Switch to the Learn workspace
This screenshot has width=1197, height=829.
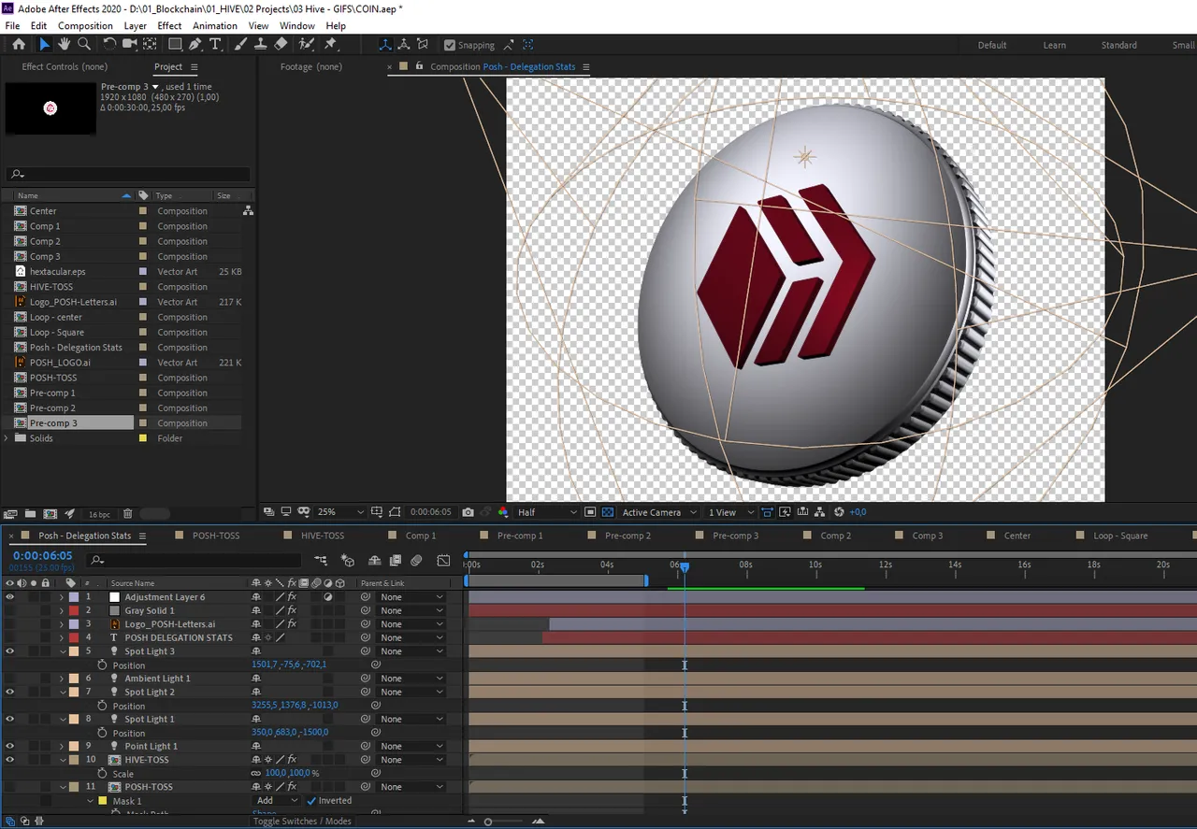1054,45
